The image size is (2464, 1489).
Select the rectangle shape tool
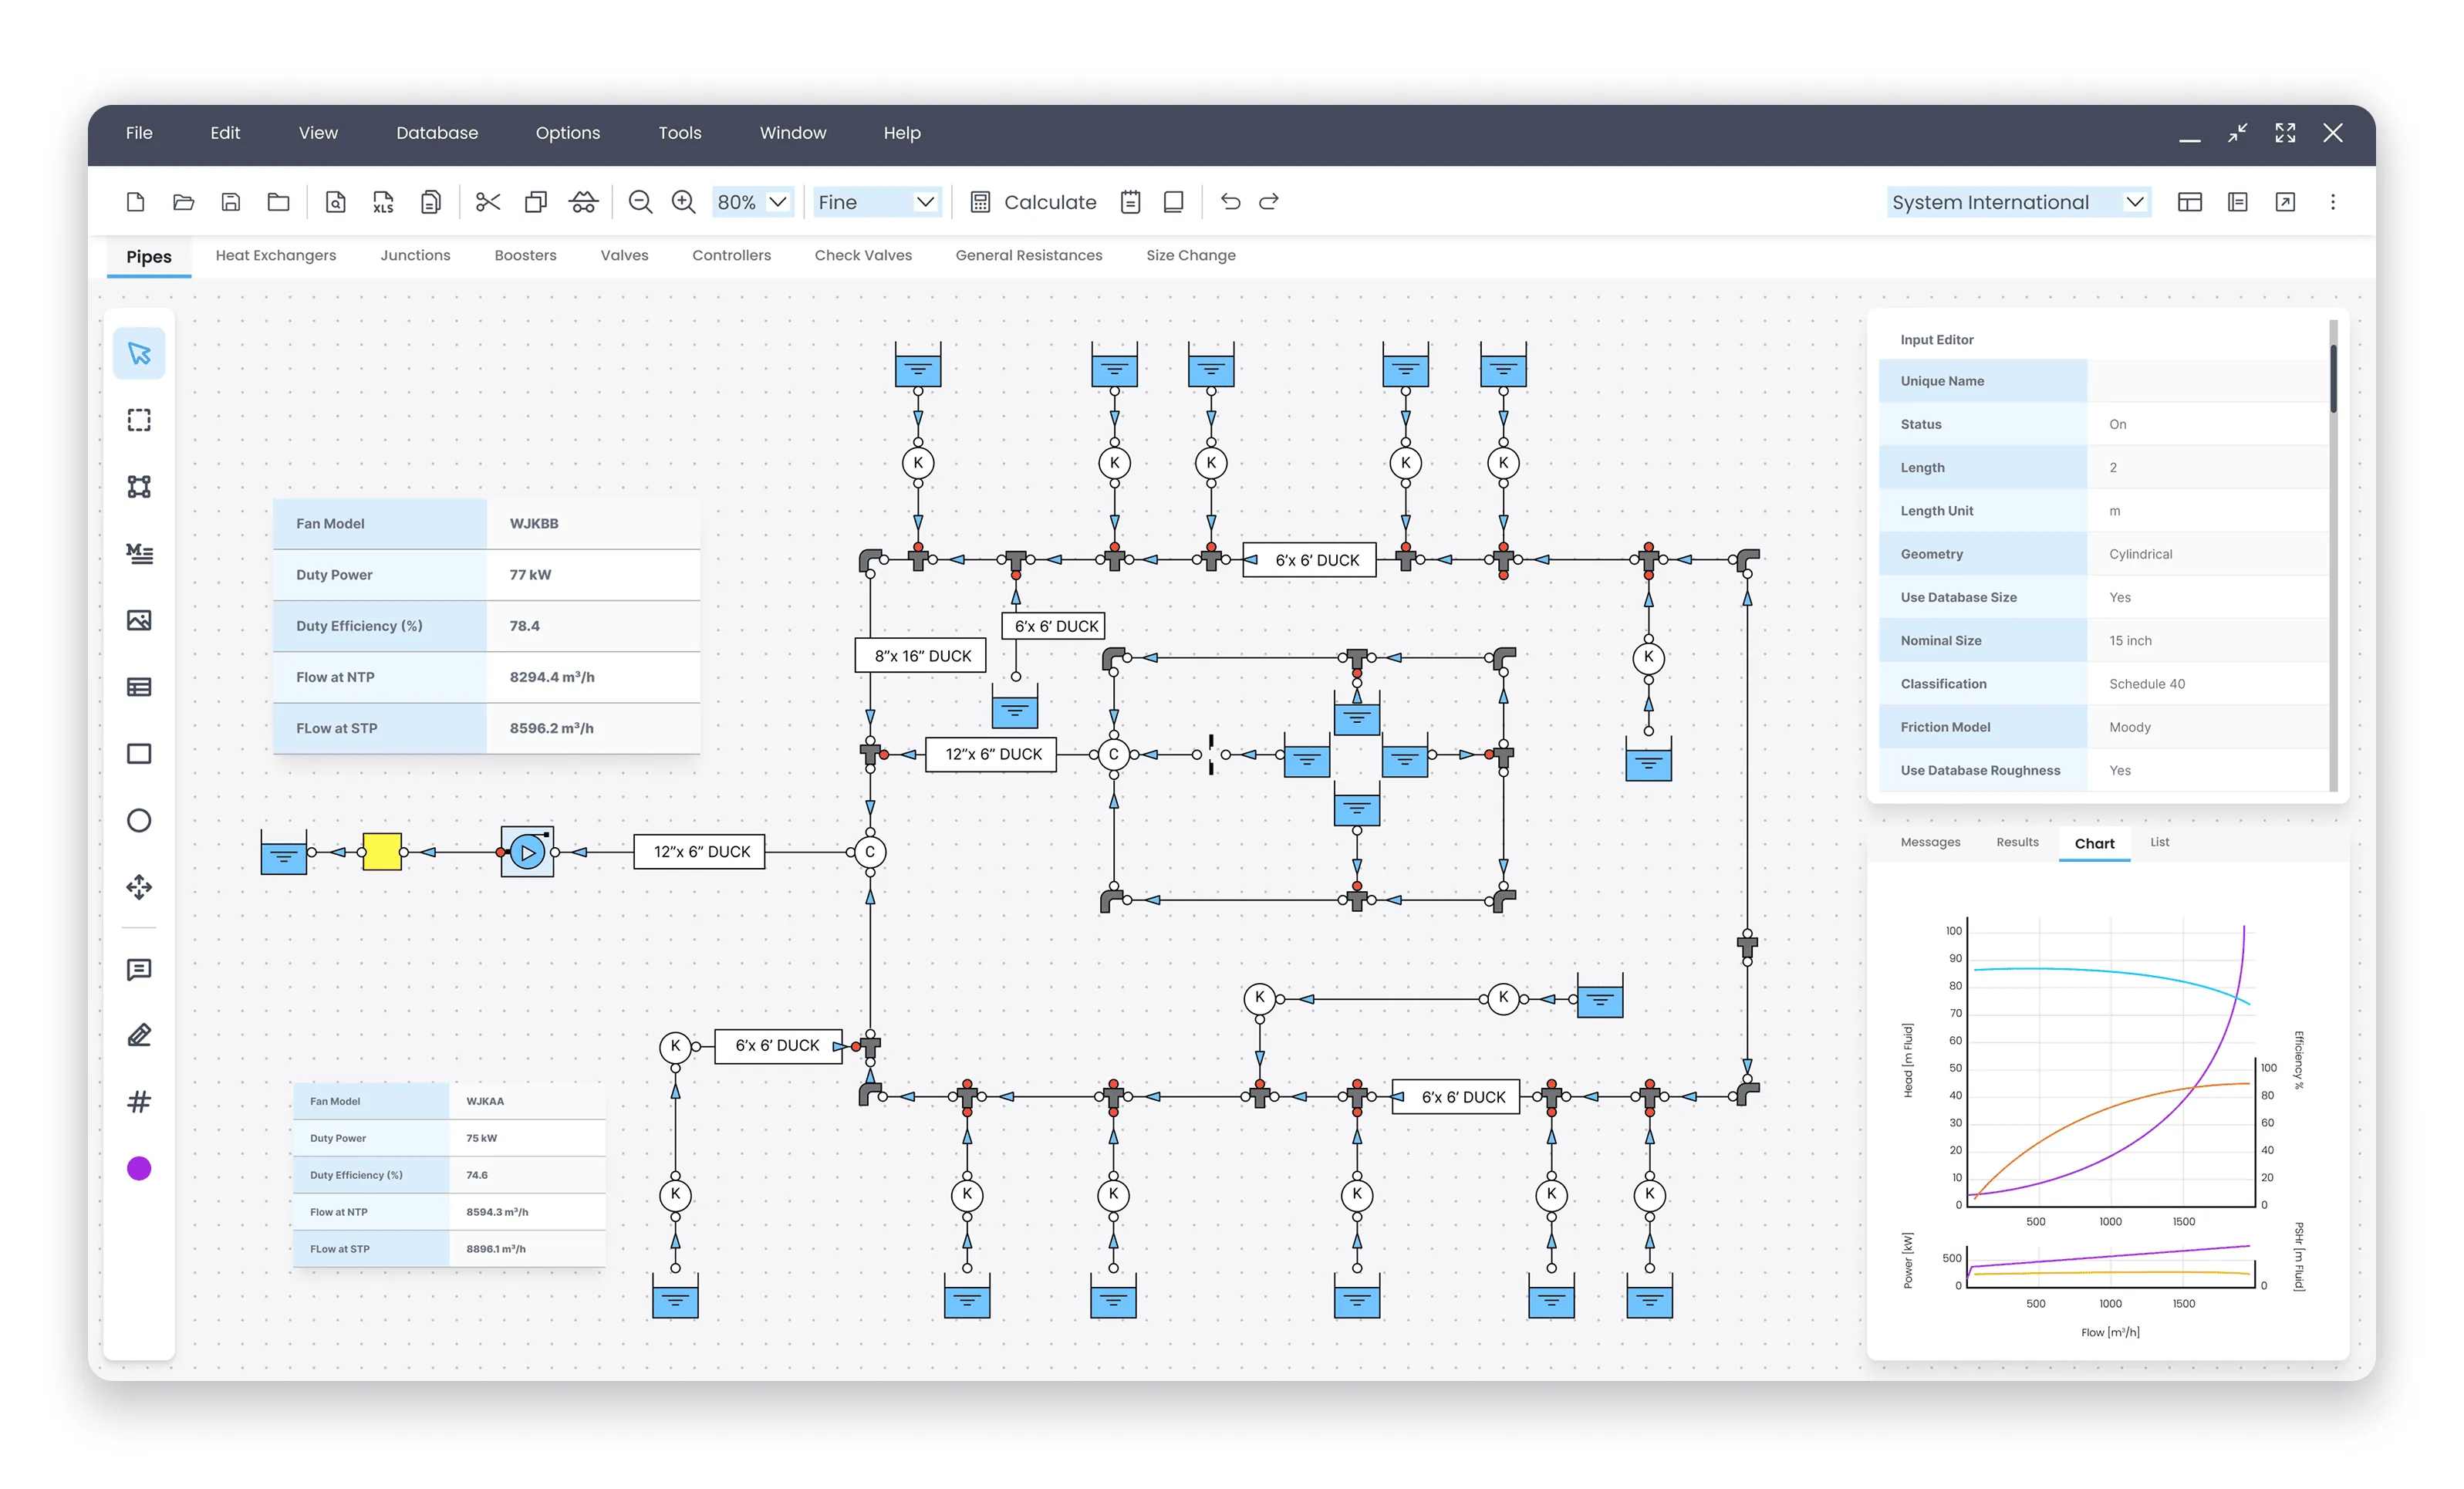point(139,754)
